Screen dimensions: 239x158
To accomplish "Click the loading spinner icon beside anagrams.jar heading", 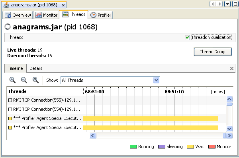I will point(8,27).
